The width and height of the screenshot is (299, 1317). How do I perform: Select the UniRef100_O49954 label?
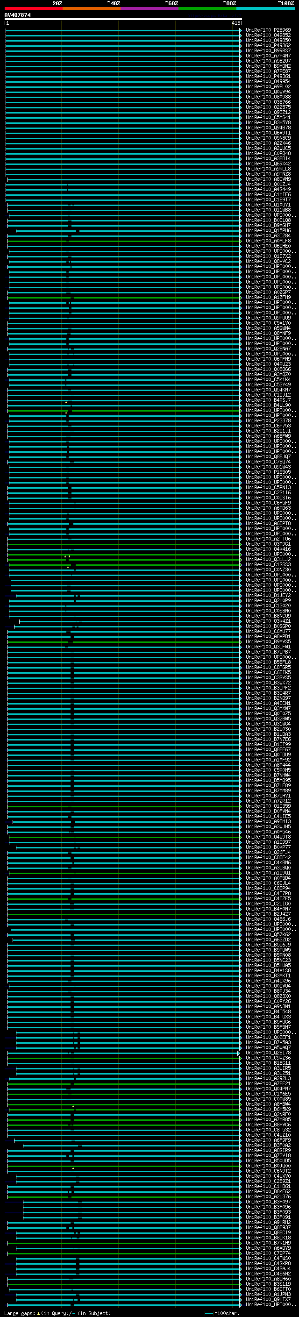point(268,81)
